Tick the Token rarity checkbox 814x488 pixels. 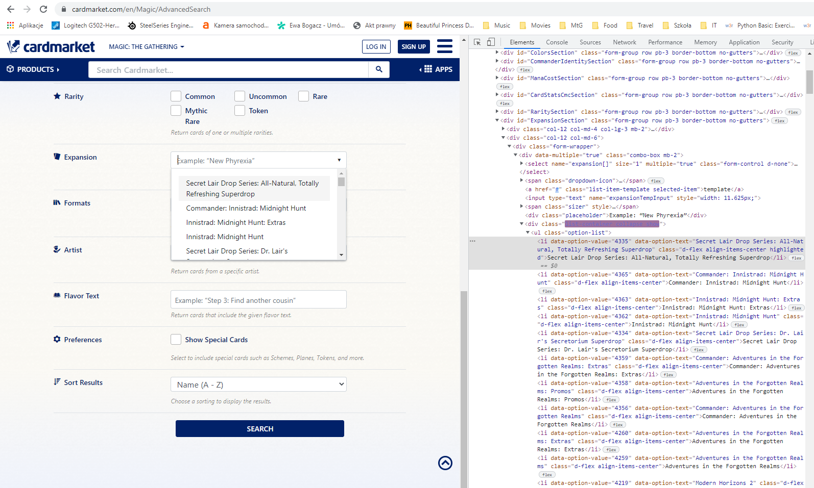coord(240,111)
